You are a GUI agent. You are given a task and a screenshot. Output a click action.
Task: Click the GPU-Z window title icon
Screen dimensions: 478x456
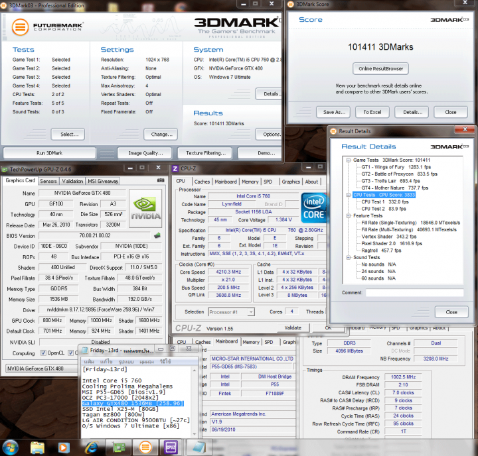click(5, 169)
